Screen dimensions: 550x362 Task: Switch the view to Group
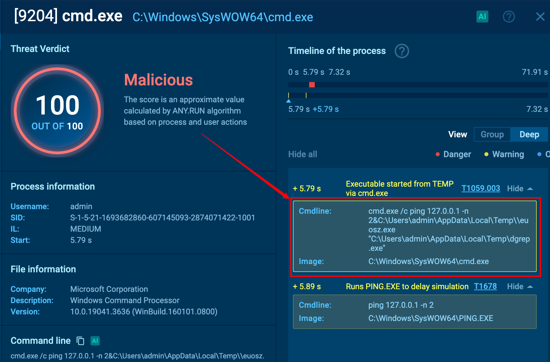tap(492, 134)
